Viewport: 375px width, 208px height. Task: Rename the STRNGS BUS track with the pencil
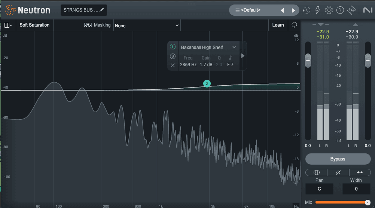[102, 10]
